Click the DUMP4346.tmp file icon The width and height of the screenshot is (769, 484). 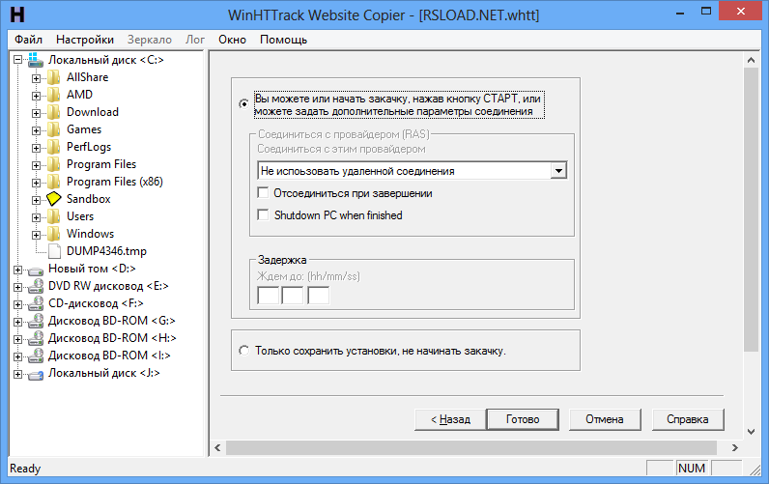(54, 251)
